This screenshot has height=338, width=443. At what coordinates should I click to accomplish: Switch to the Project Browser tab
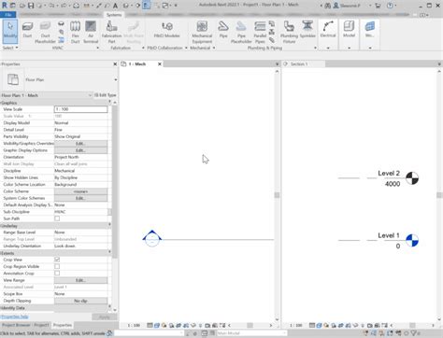click(25, 325)
